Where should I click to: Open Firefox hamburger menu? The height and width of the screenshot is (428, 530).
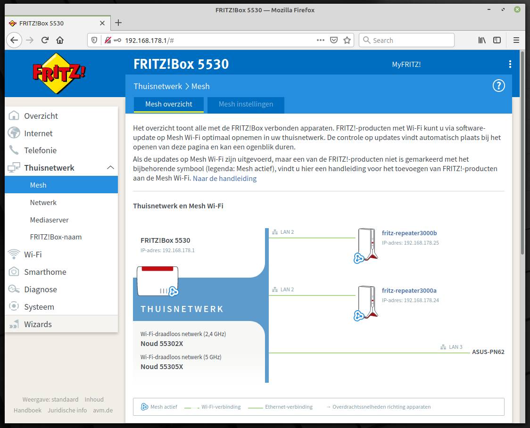516,40
